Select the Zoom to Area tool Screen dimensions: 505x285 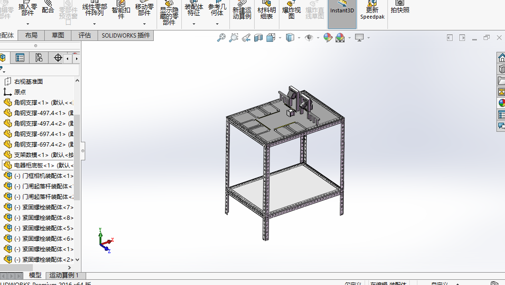234,38
